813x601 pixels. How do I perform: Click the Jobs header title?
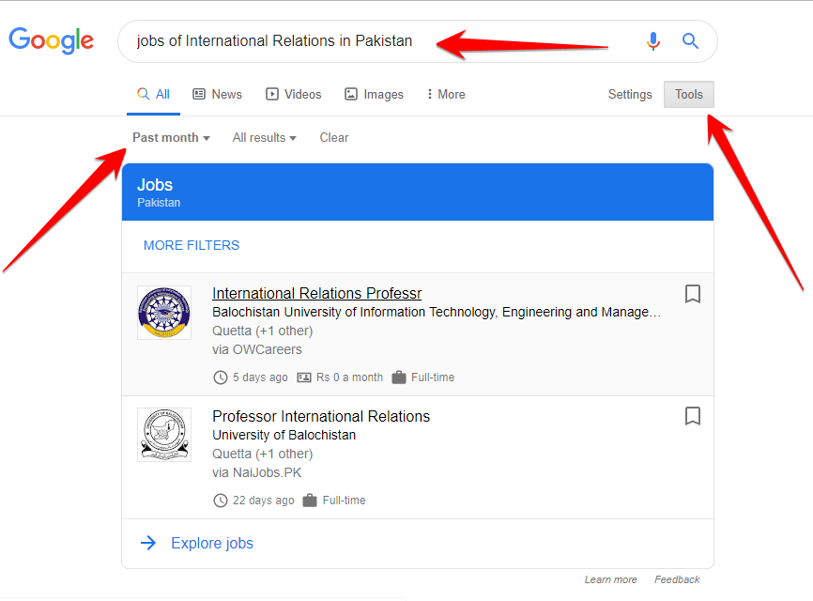(x=155, y=185)
